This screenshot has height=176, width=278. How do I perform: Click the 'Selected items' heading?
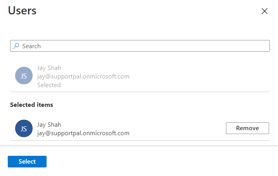tap(31, 105)
